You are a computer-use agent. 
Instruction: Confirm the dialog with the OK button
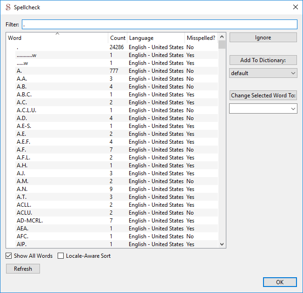point(280,282)
